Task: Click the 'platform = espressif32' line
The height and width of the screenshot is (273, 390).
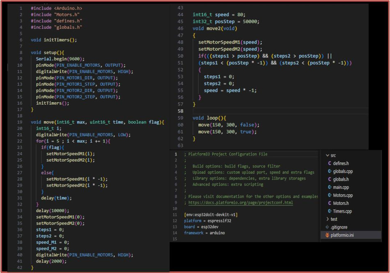Action: [207, 220]
